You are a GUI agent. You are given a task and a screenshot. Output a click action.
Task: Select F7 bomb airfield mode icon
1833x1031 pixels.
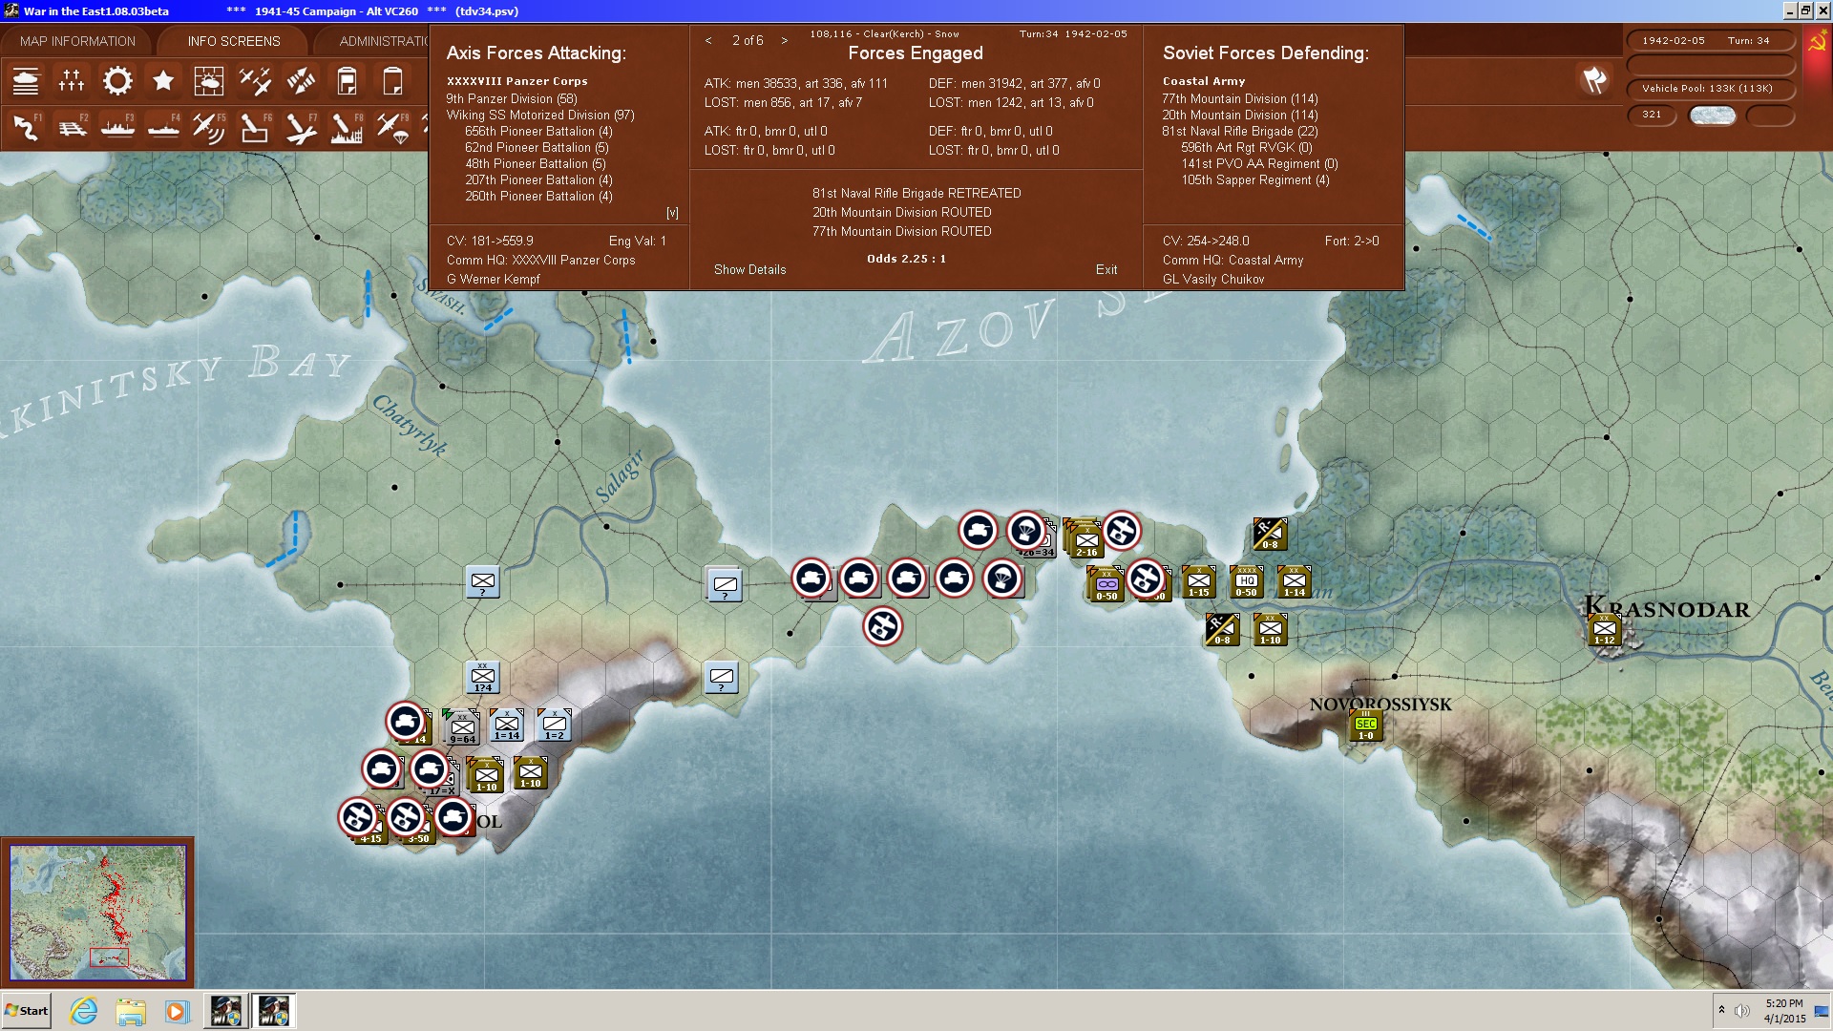301,127
